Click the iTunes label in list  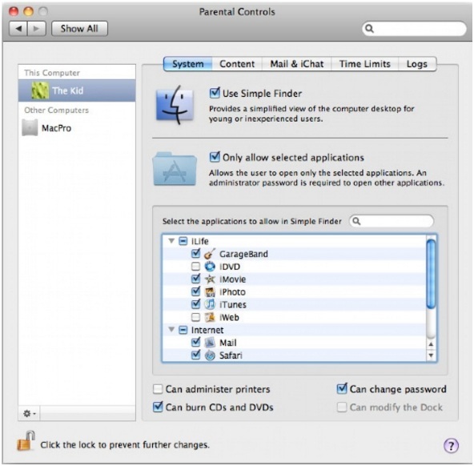[x=233, y=304]
